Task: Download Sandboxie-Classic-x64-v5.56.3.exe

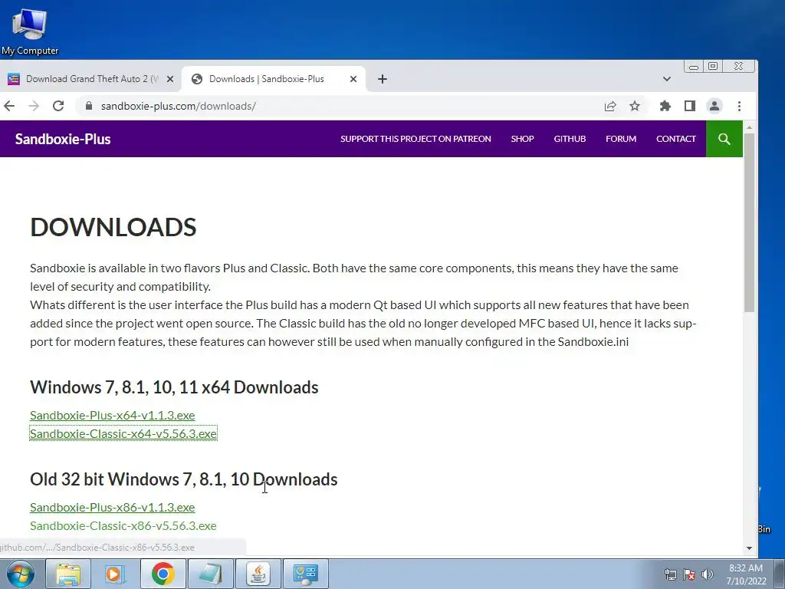Action: pos(123,434)
